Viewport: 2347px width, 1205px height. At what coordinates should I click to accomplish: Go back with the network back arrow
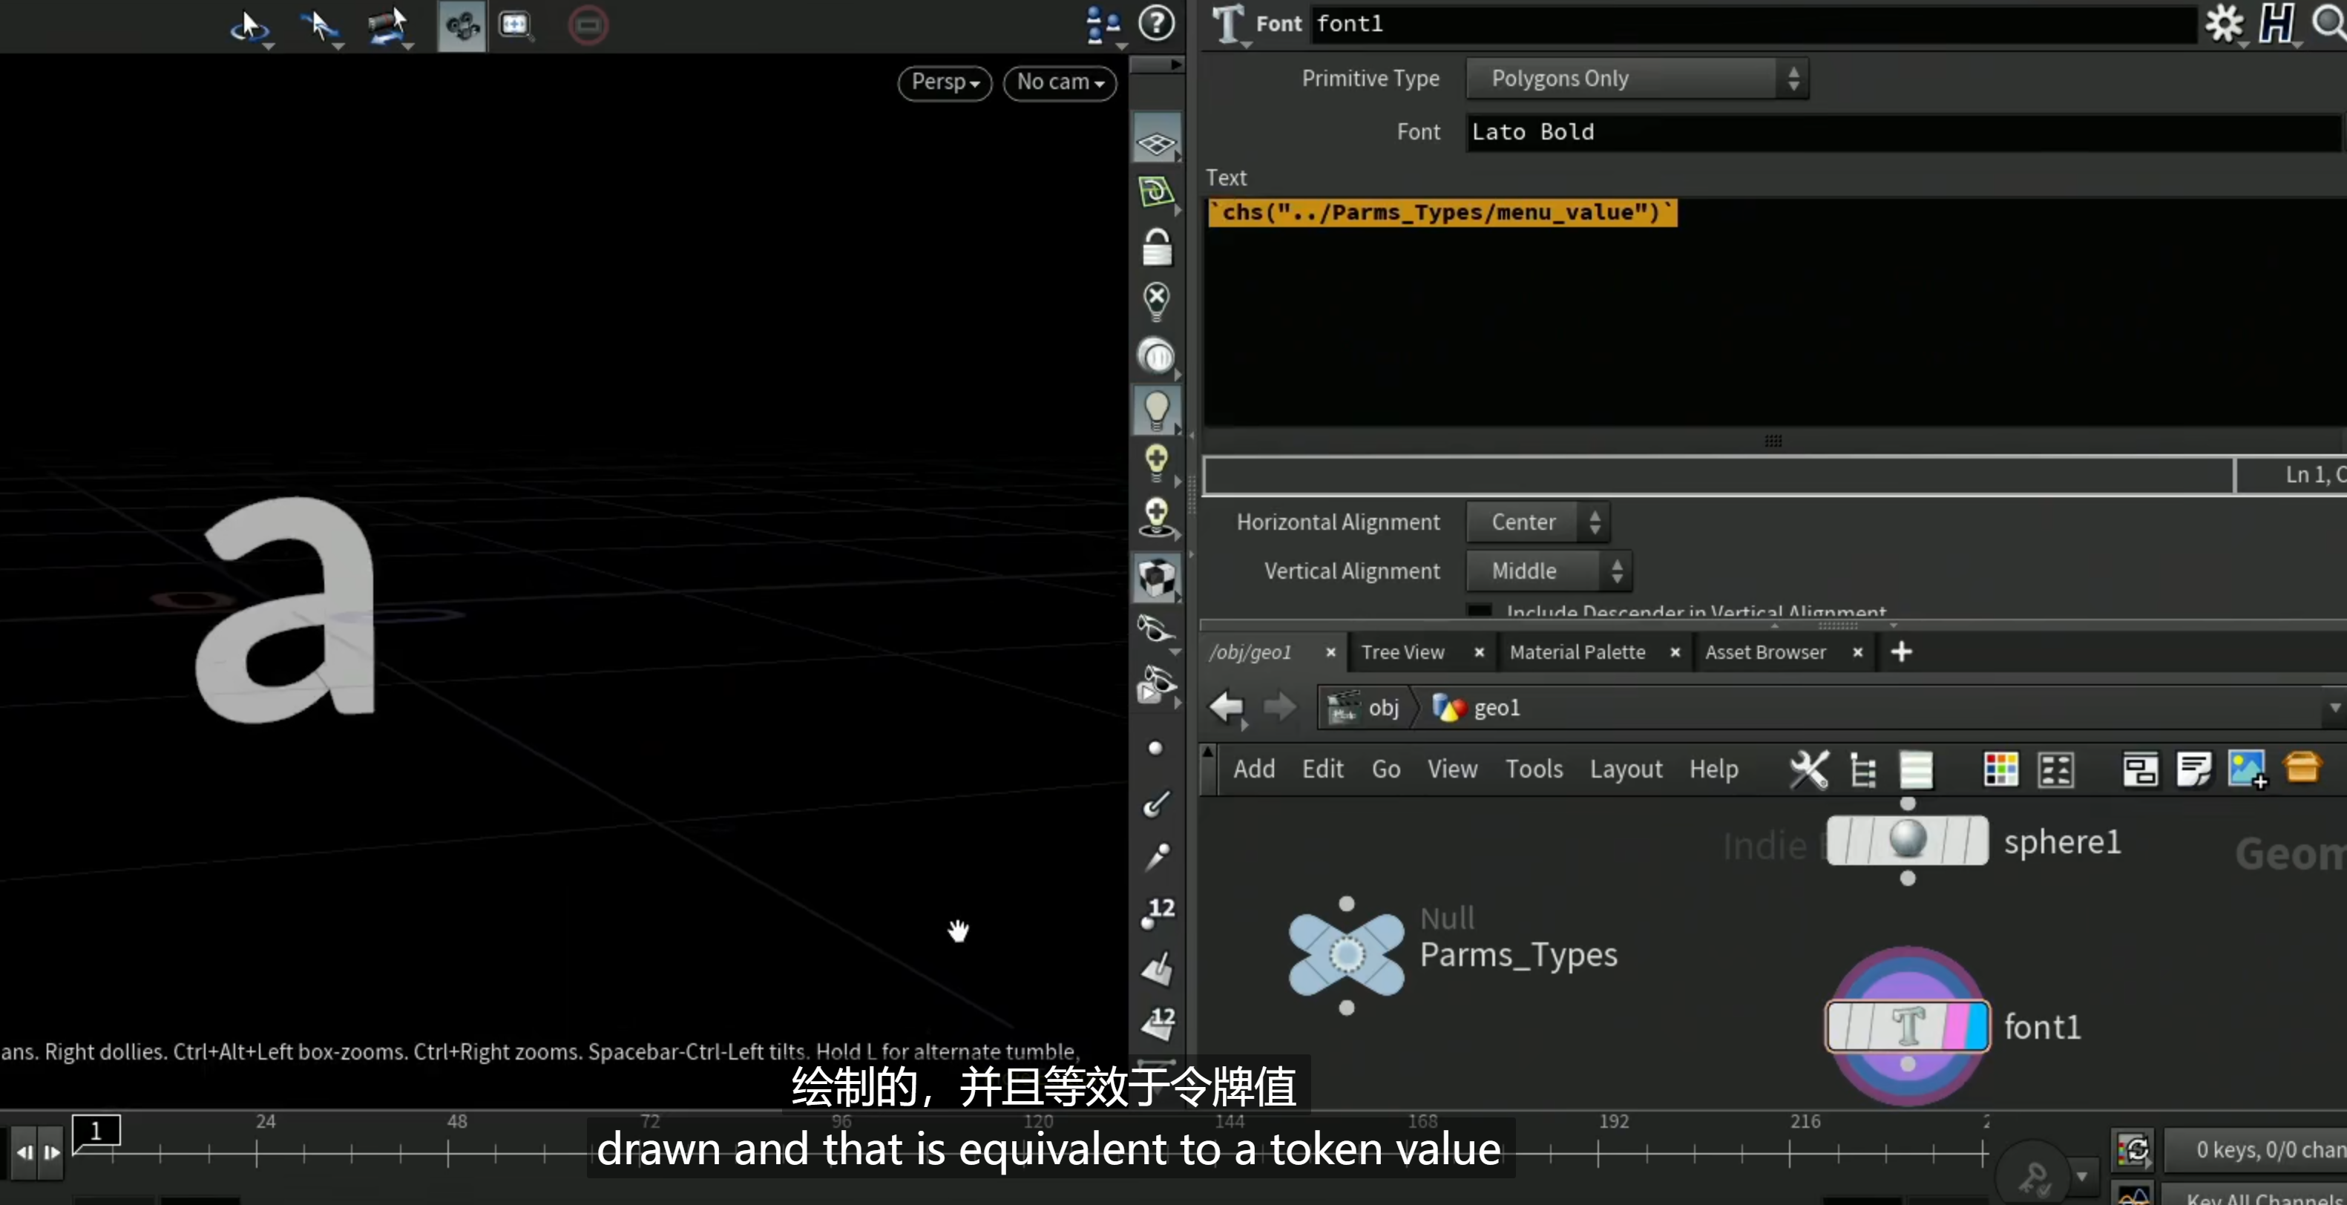pos(1227,707)
